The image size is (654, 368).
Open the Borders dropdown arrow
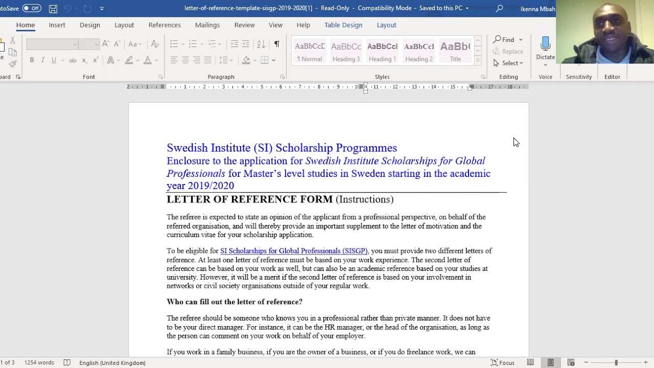click(274, 60)
